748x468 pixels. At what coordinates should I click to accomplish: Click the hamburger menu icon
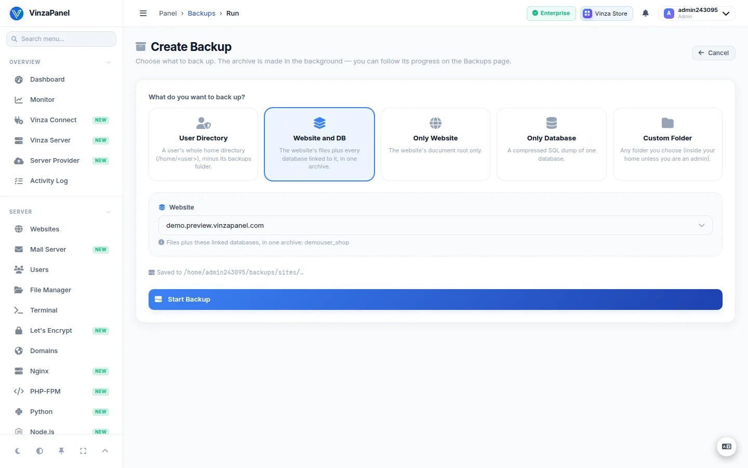pyautogui.click(x=143, y=14)
